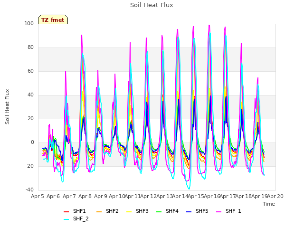
Task: Click the Apr 9 x-axis tick label
Action: tap(101, 196)
